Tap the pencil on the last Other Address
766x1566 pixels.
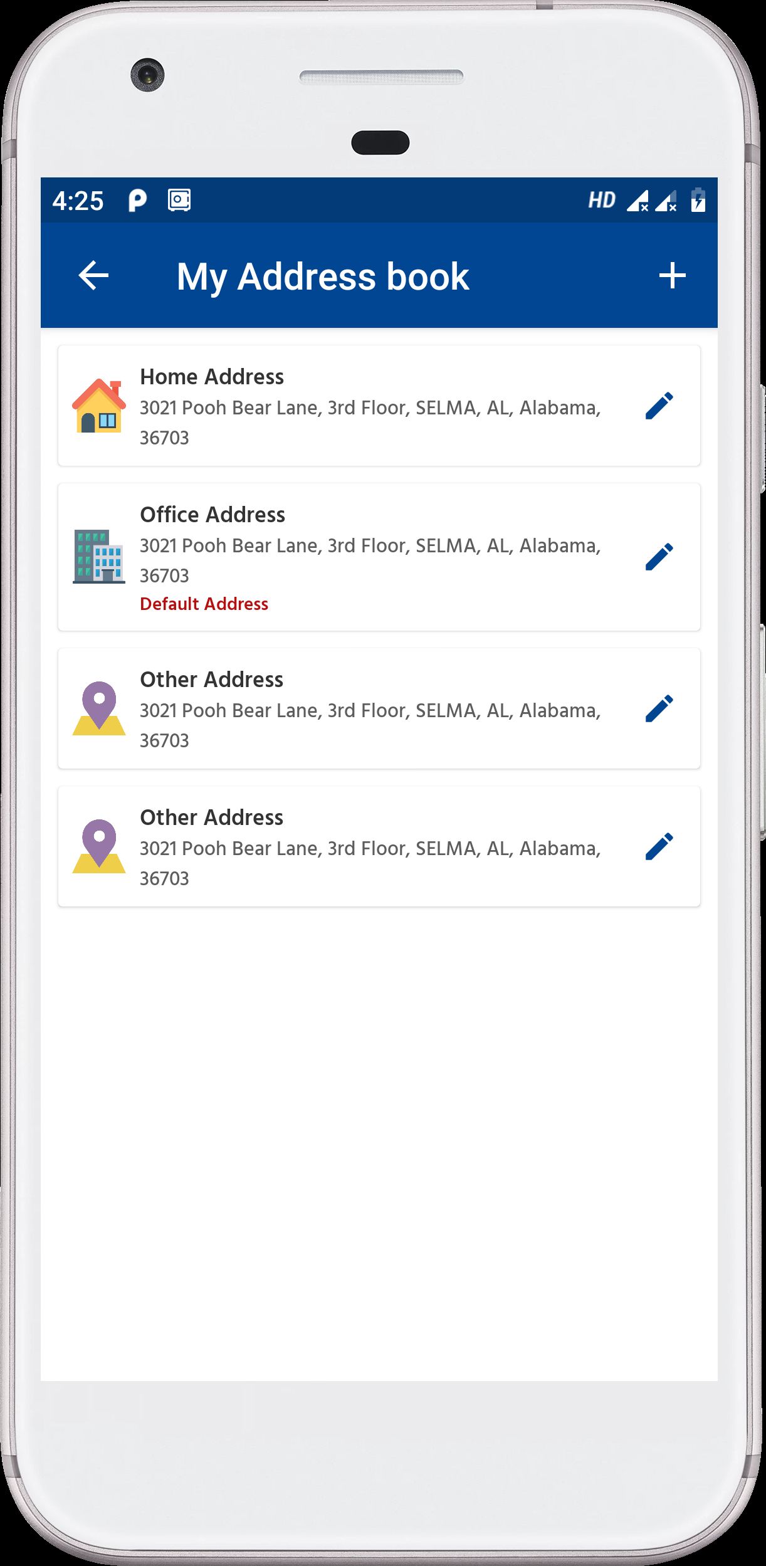659,846
